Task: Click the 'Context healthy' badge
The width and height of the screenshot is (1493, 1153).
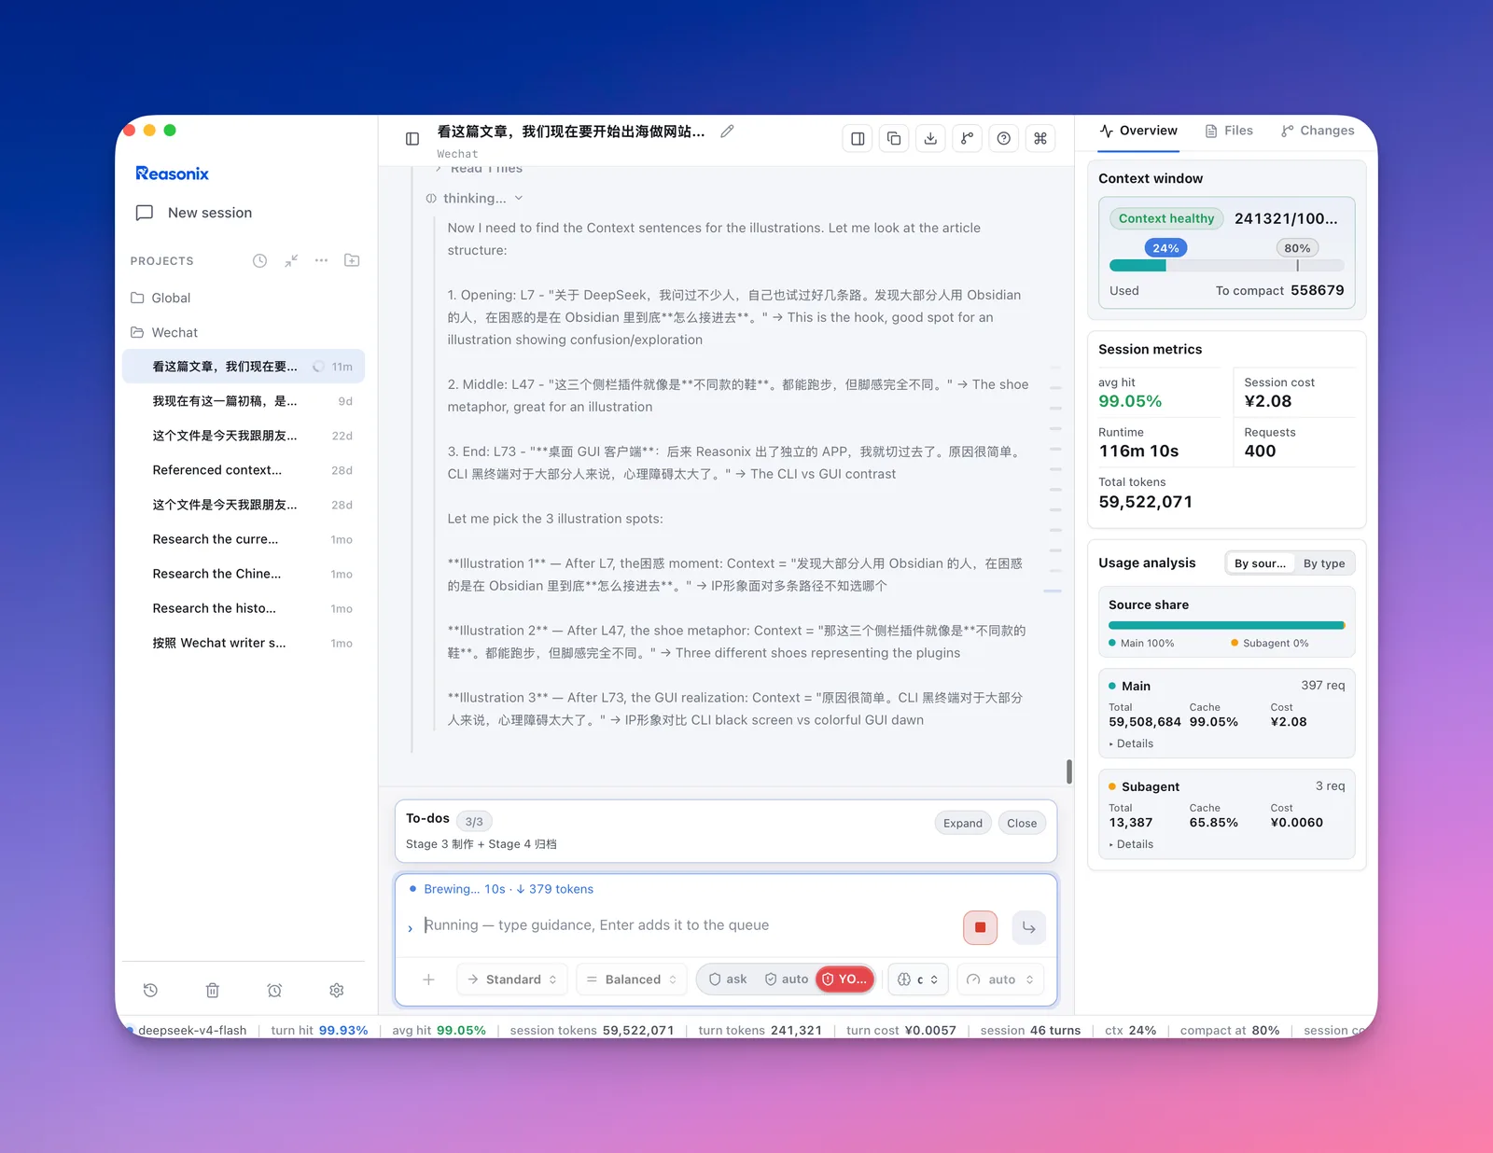Action: [1166, 218]
